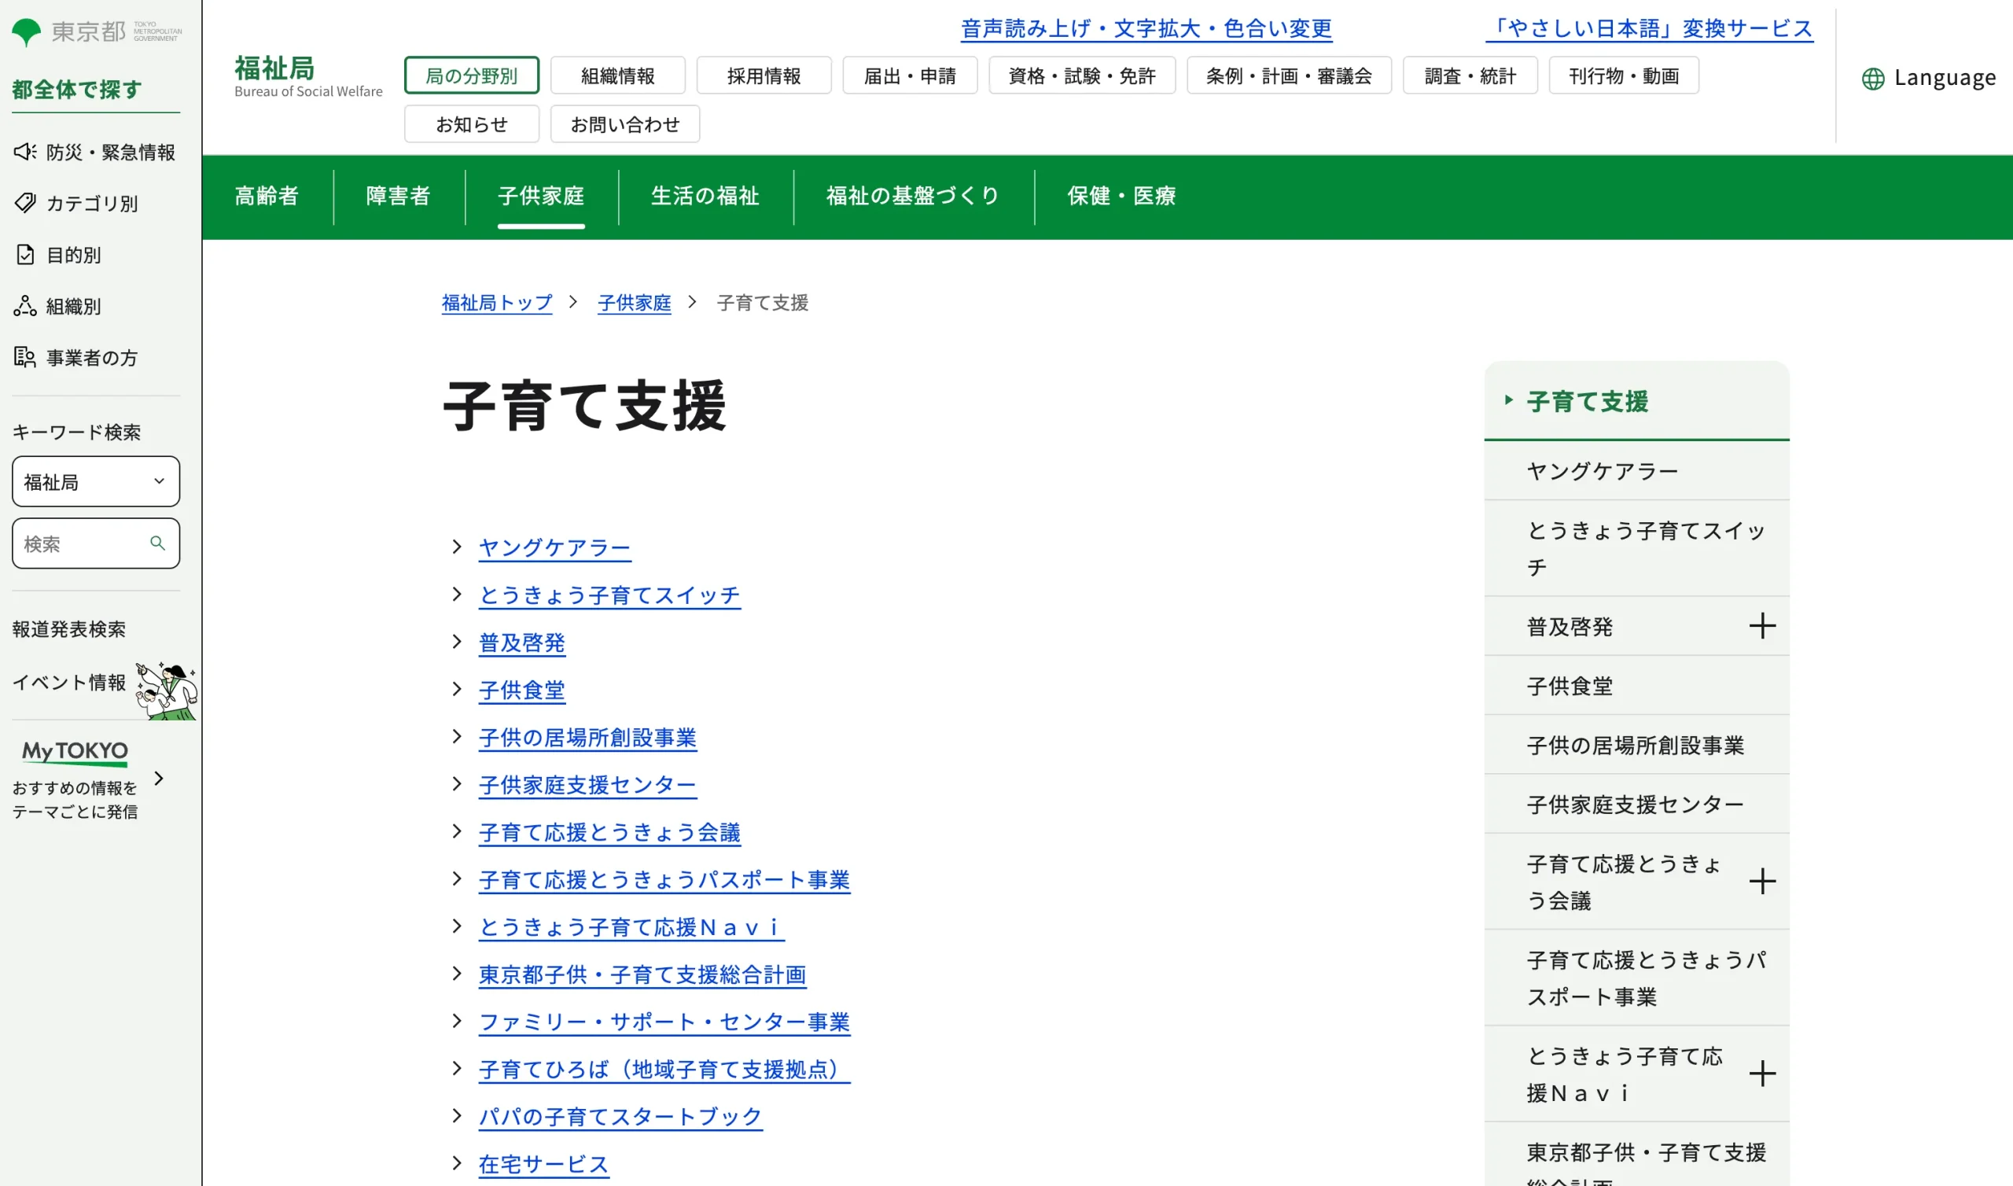Open the 調査・統計 header menu
The height and width of the screenshot is (1186, 2013).
(x=1470, y=76)
